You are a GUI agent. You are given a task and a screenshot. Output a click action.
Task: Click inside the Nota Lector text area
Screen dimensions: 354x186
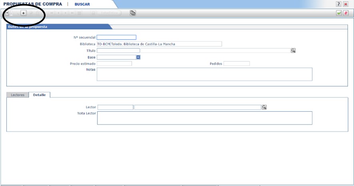pyautogui.click(x=204, y=118)
